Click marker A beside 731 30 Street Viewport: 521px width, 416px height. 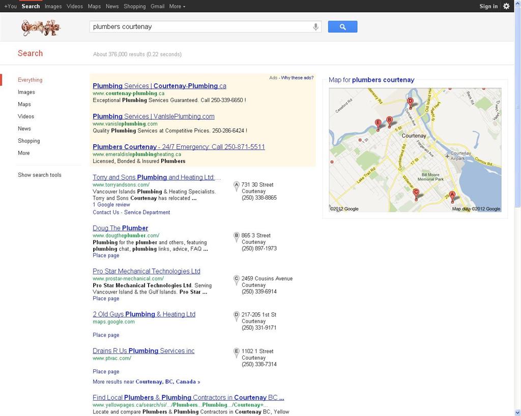237,186
